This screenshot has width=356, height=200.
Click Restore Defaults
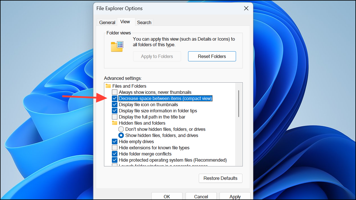pos(220,178)
